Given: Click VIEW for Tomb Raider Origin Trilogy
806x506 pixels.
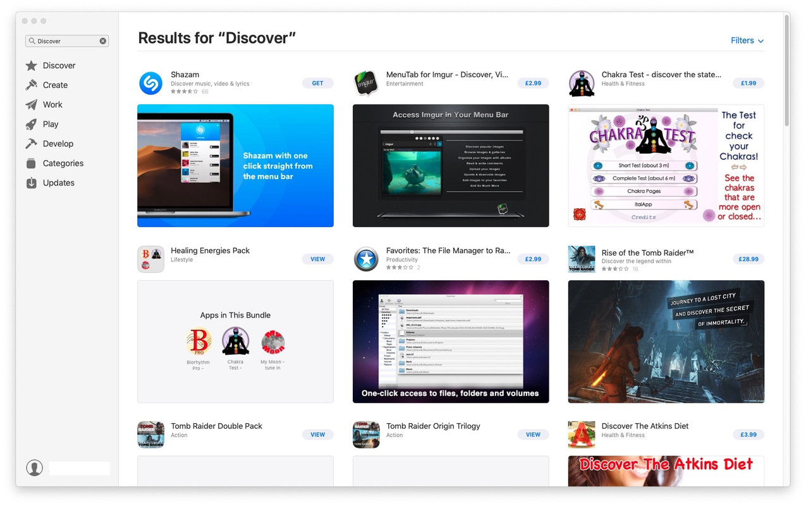Looking at the screenshot, I should pos(534,435).
